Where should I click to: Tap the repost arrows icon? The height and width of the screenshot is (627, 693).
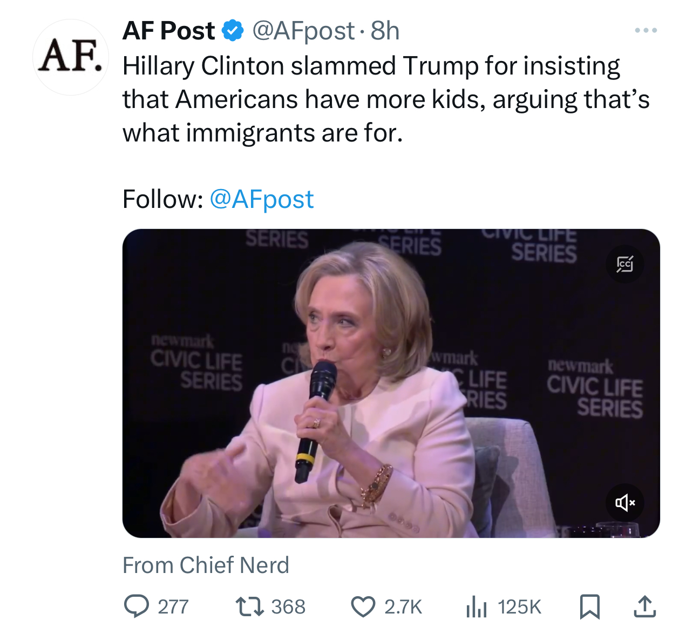tap(250, 606)
